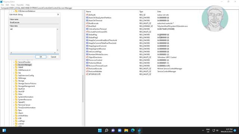Click the CriticalSectionTimeout value icon
239x134 pixels.
[x=87, y=29]
